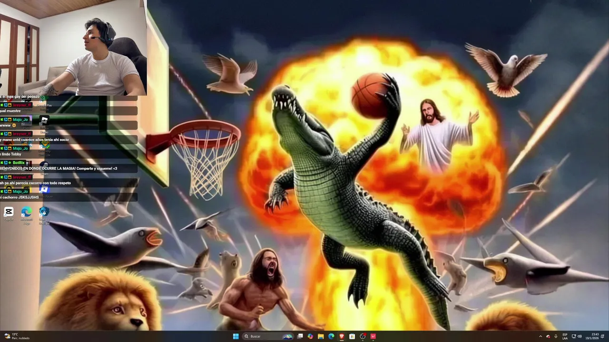Switch to OBS Studio in the taskbar
Image resolution: width=609 pixels, height=342 pixels.
click(363, 336)
